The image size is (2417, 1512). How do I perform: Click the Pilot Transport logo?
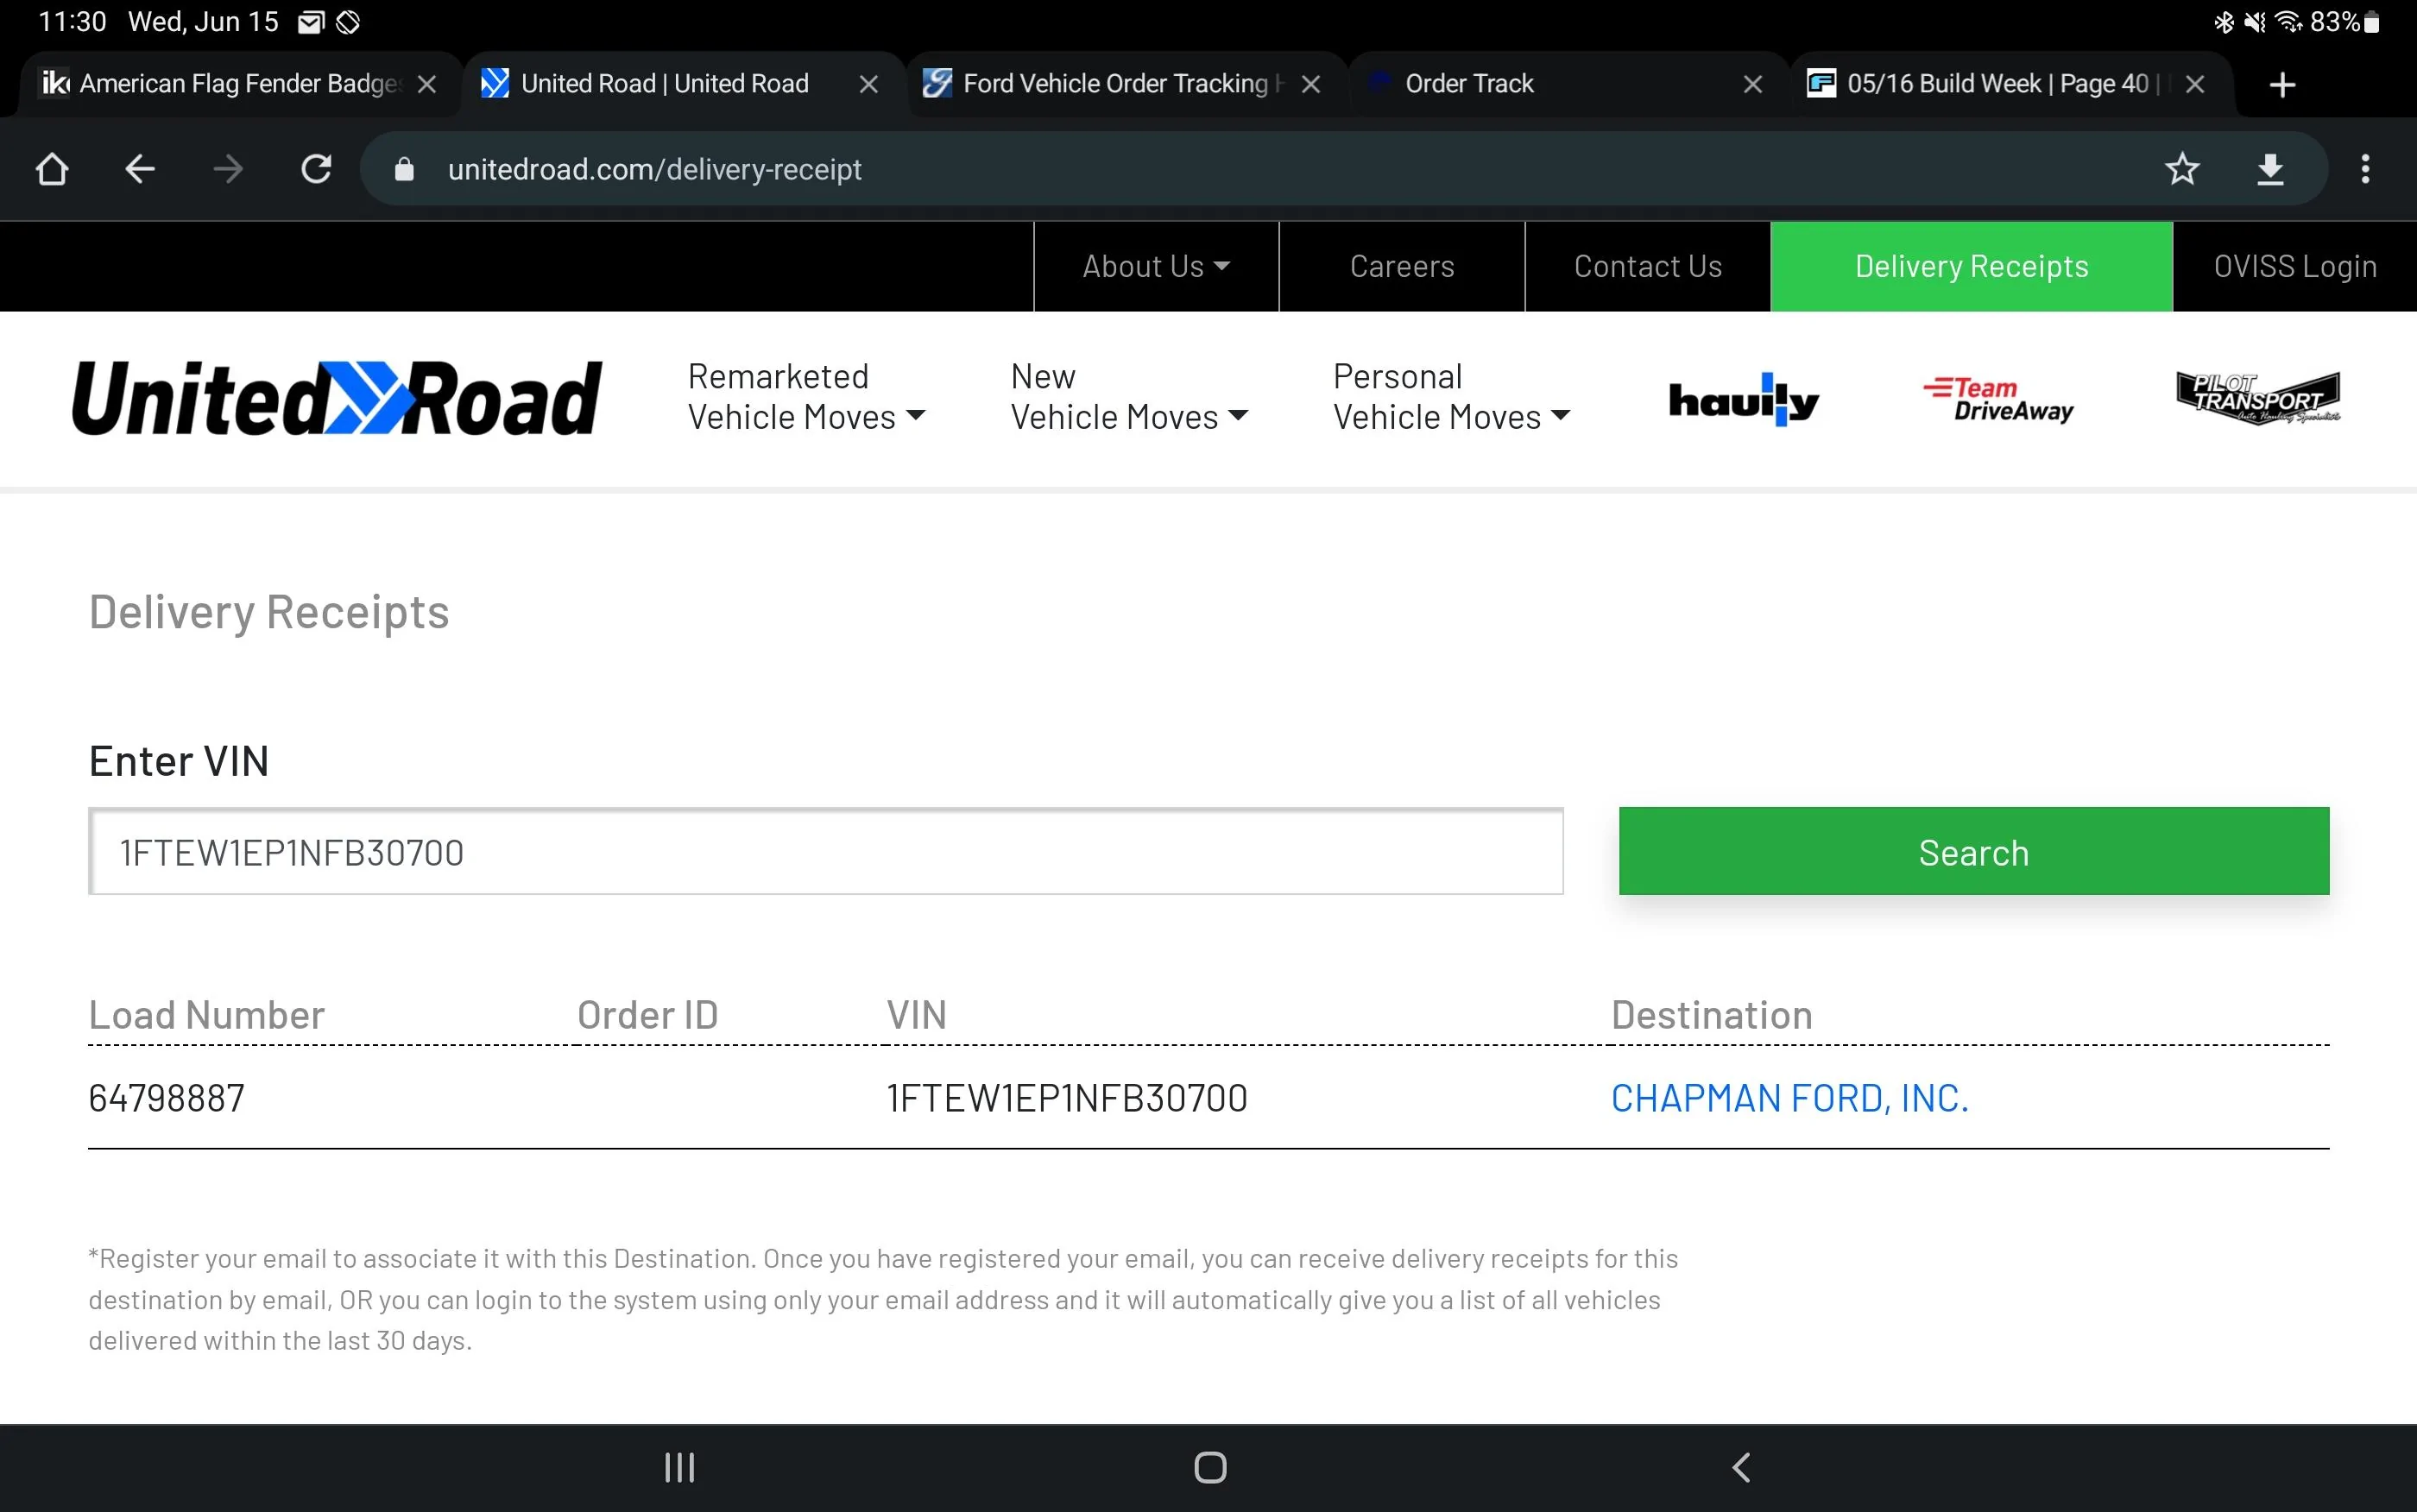point(2258,397)
